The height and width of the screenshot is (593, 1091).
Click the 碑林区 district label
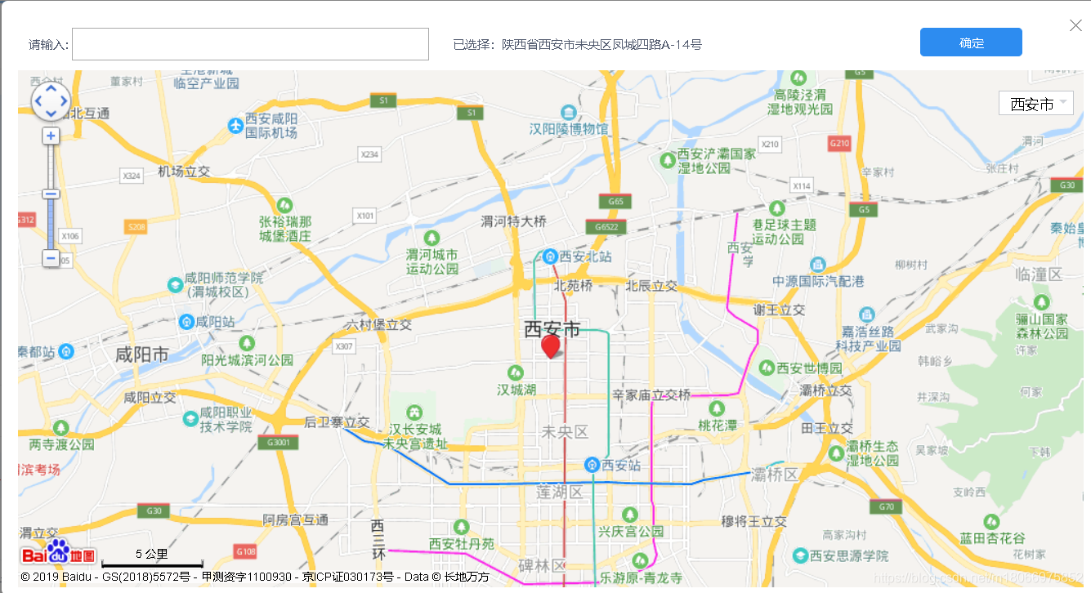click(543, 565)
